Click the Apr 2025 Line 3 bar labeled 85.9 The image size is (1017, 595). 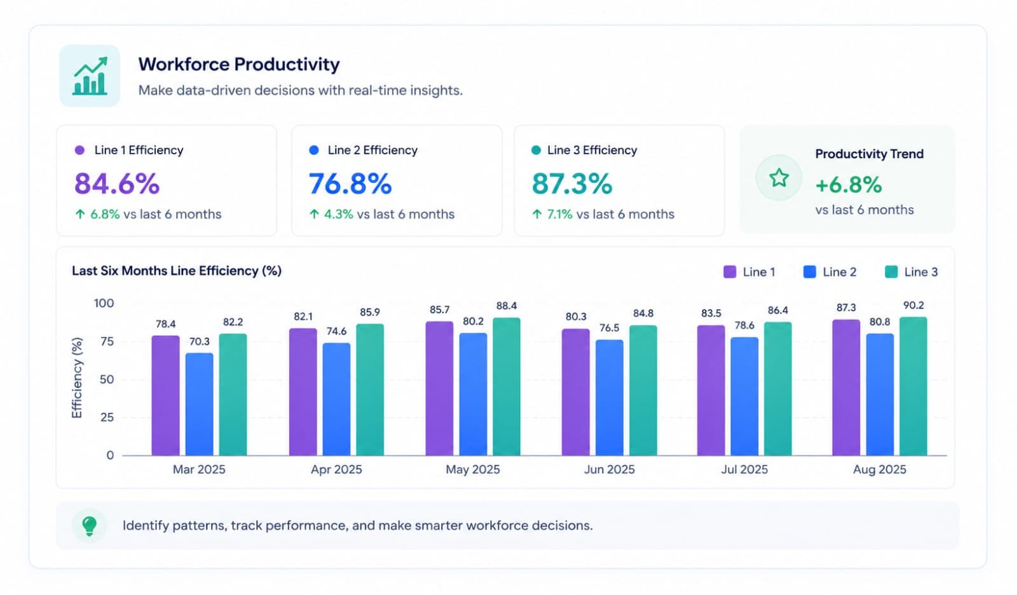click(x=370, y=390)
